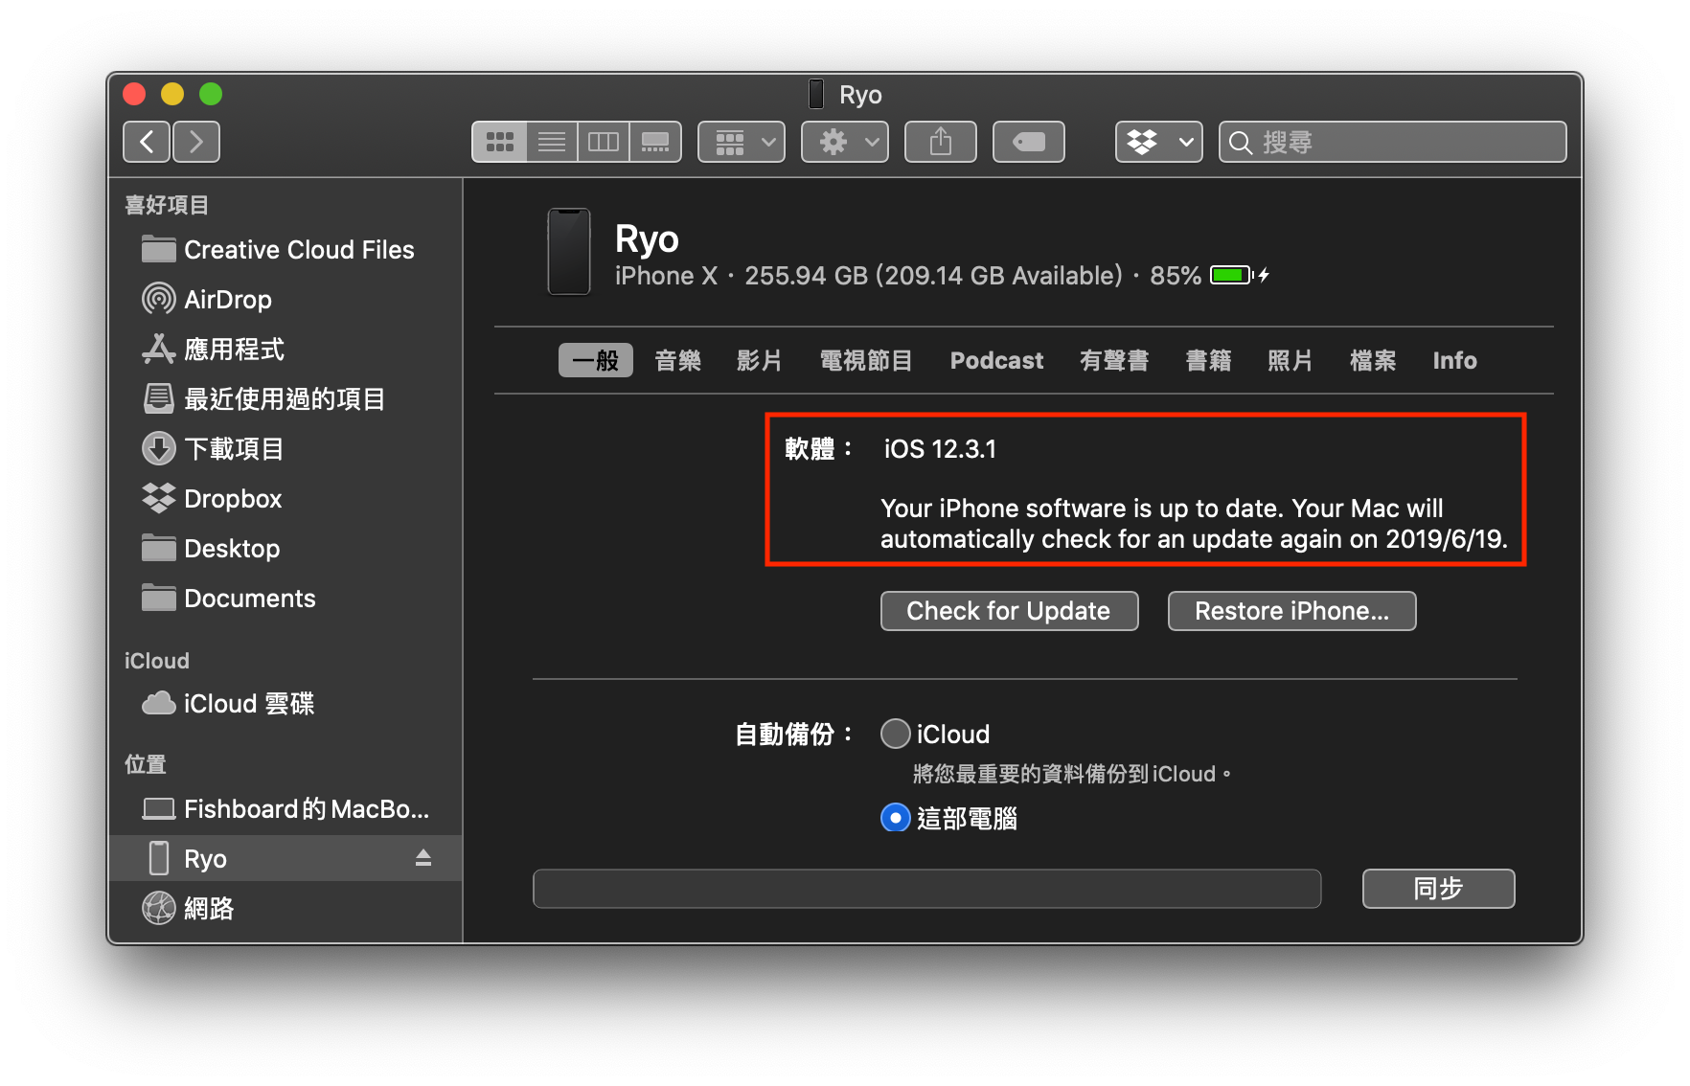
Task: Switch to the 有聲書 tab
Action: coord(1114,360)
